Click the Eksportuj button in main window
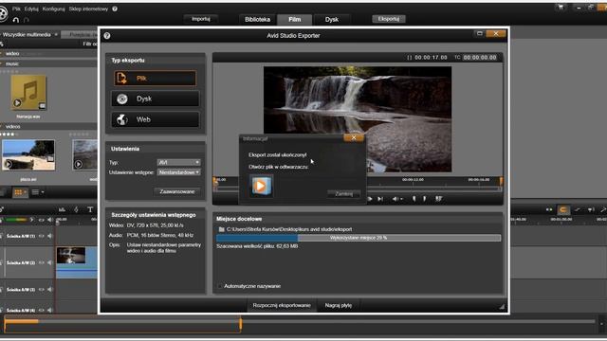Viewport: 607px width, 341px height. pos(389,19)
